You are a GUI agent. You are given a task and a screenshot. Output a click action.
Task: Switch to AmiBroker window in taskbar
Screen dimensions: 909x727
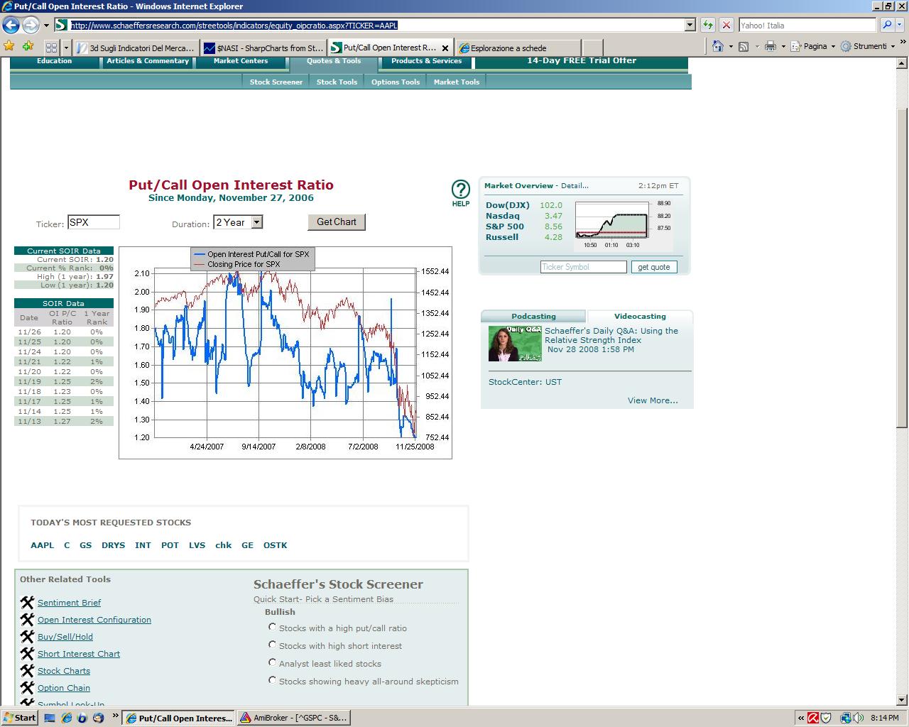tap(293, 718)
